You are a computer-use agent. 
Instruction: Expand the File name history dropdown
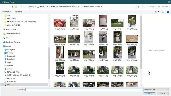pyautogui.click(x=141, y=90)
